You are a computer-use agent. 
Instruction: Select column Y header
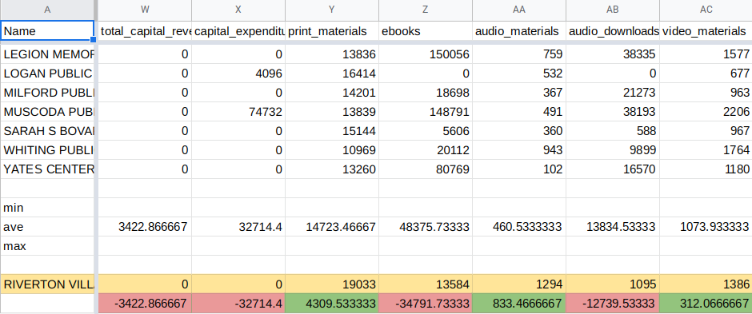tap(332, 10)
